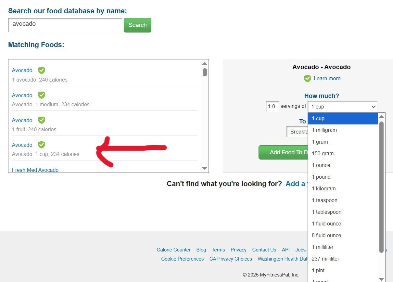This screenshot has width=393, height=282.
Task: Click the servings quantity field showing 1.0
Action: 272,107
